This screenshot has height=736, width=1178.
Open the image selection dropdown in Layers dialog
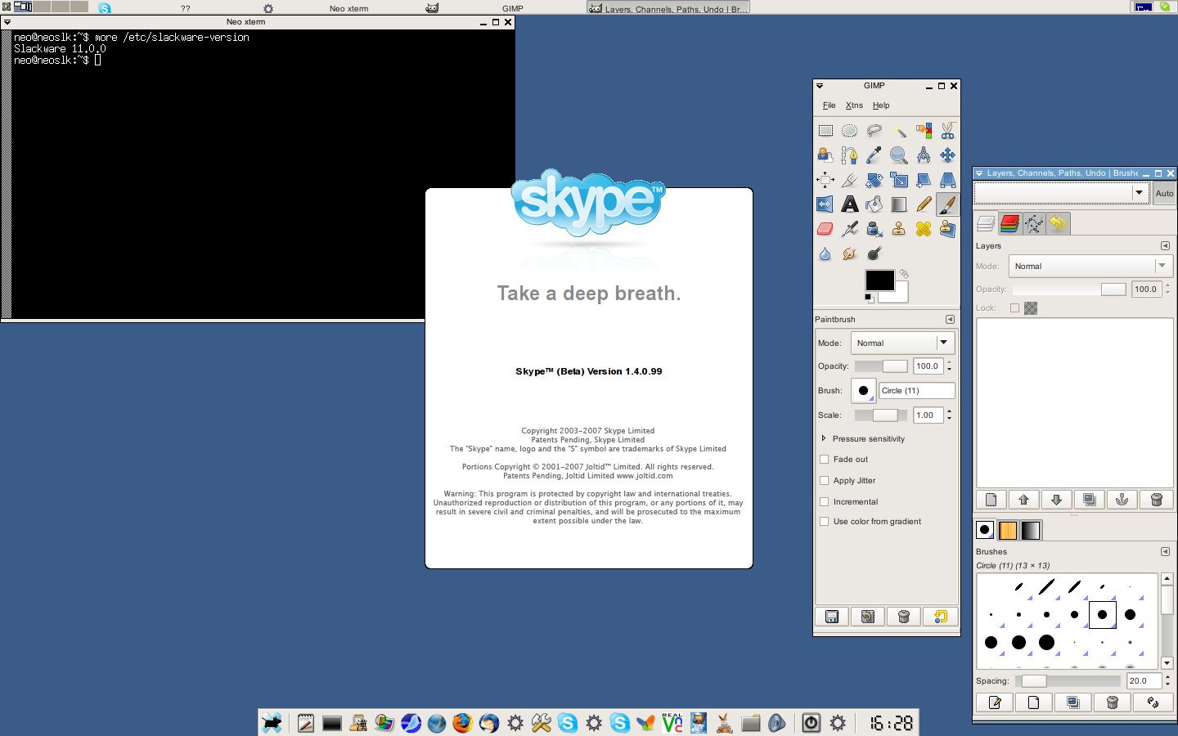(1061, 193)
